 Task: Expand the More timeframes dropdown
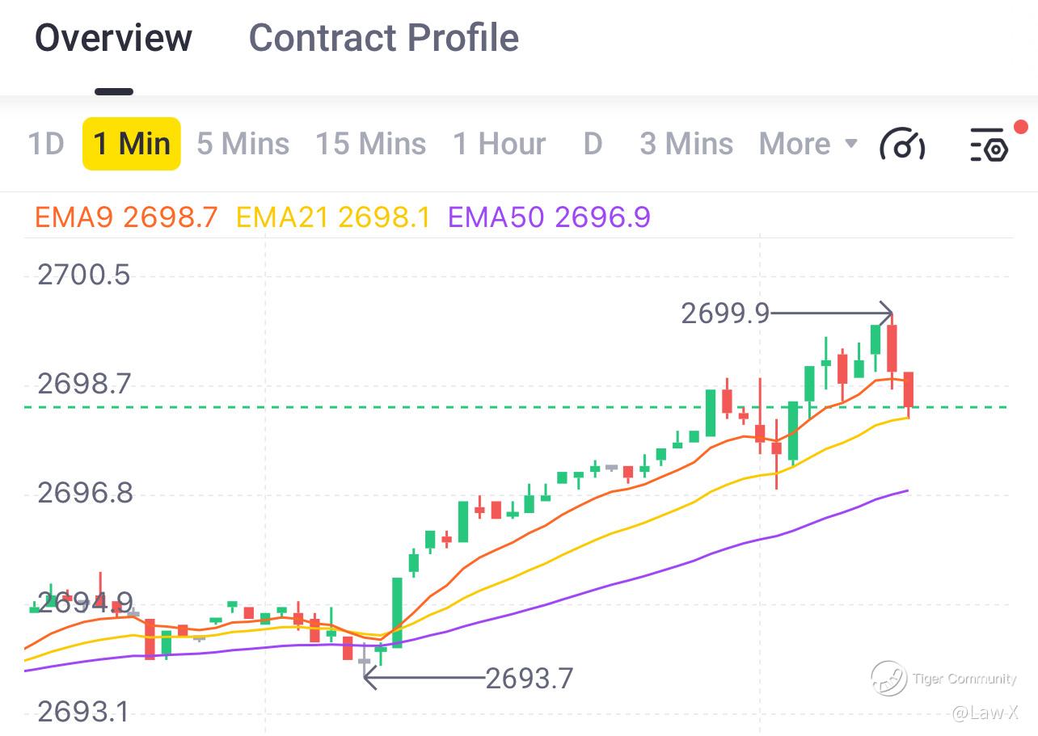pyautogui.click(x=808, y=144)
